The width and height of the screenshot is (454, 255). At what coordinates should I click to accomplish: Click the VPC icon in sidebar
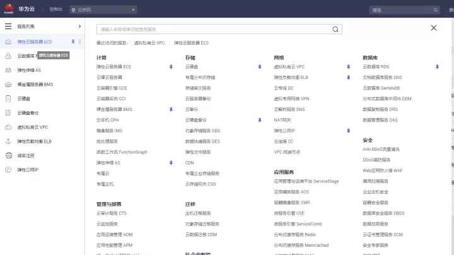(x=8, y=127)
